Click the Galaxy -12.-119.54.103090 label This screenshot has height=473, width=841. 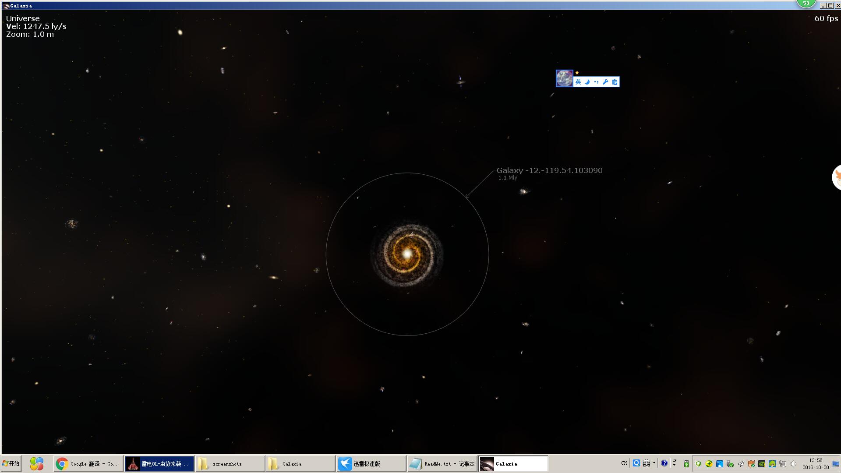click(549, 170)
